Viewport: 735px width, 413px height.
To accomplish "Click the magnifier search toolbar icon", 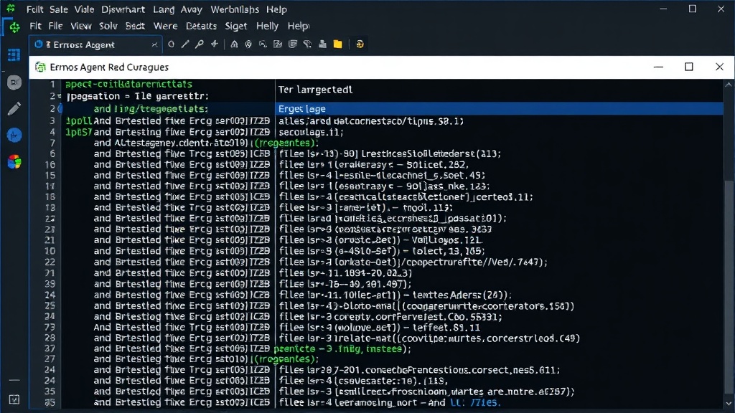I will pos(200,44).
